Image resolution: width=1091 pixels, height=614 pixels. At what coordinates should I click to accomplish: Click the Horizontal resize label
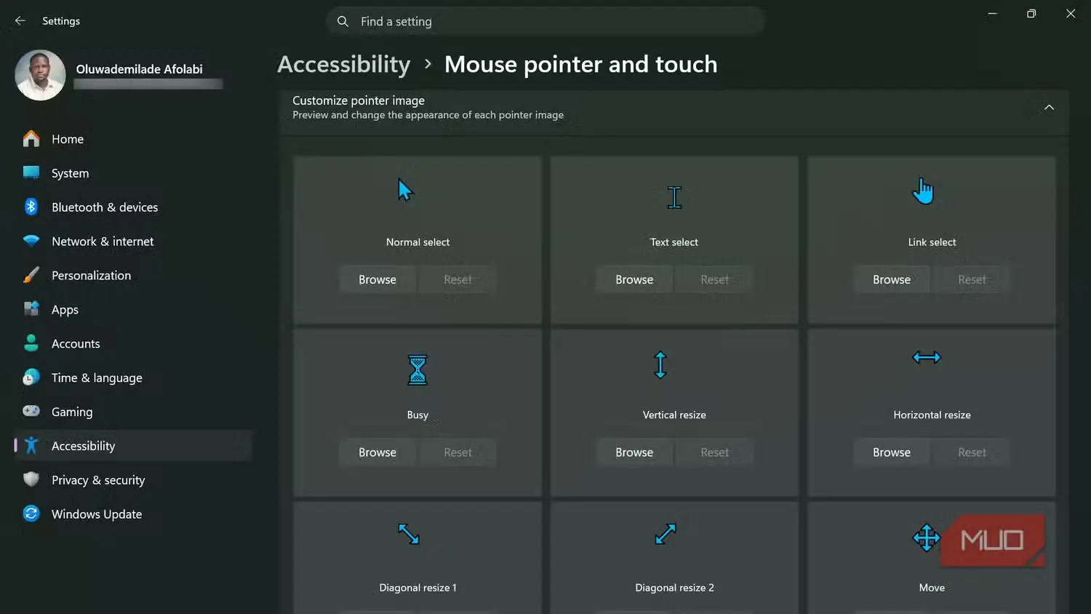pyautogui.click(x=932, y=415)
